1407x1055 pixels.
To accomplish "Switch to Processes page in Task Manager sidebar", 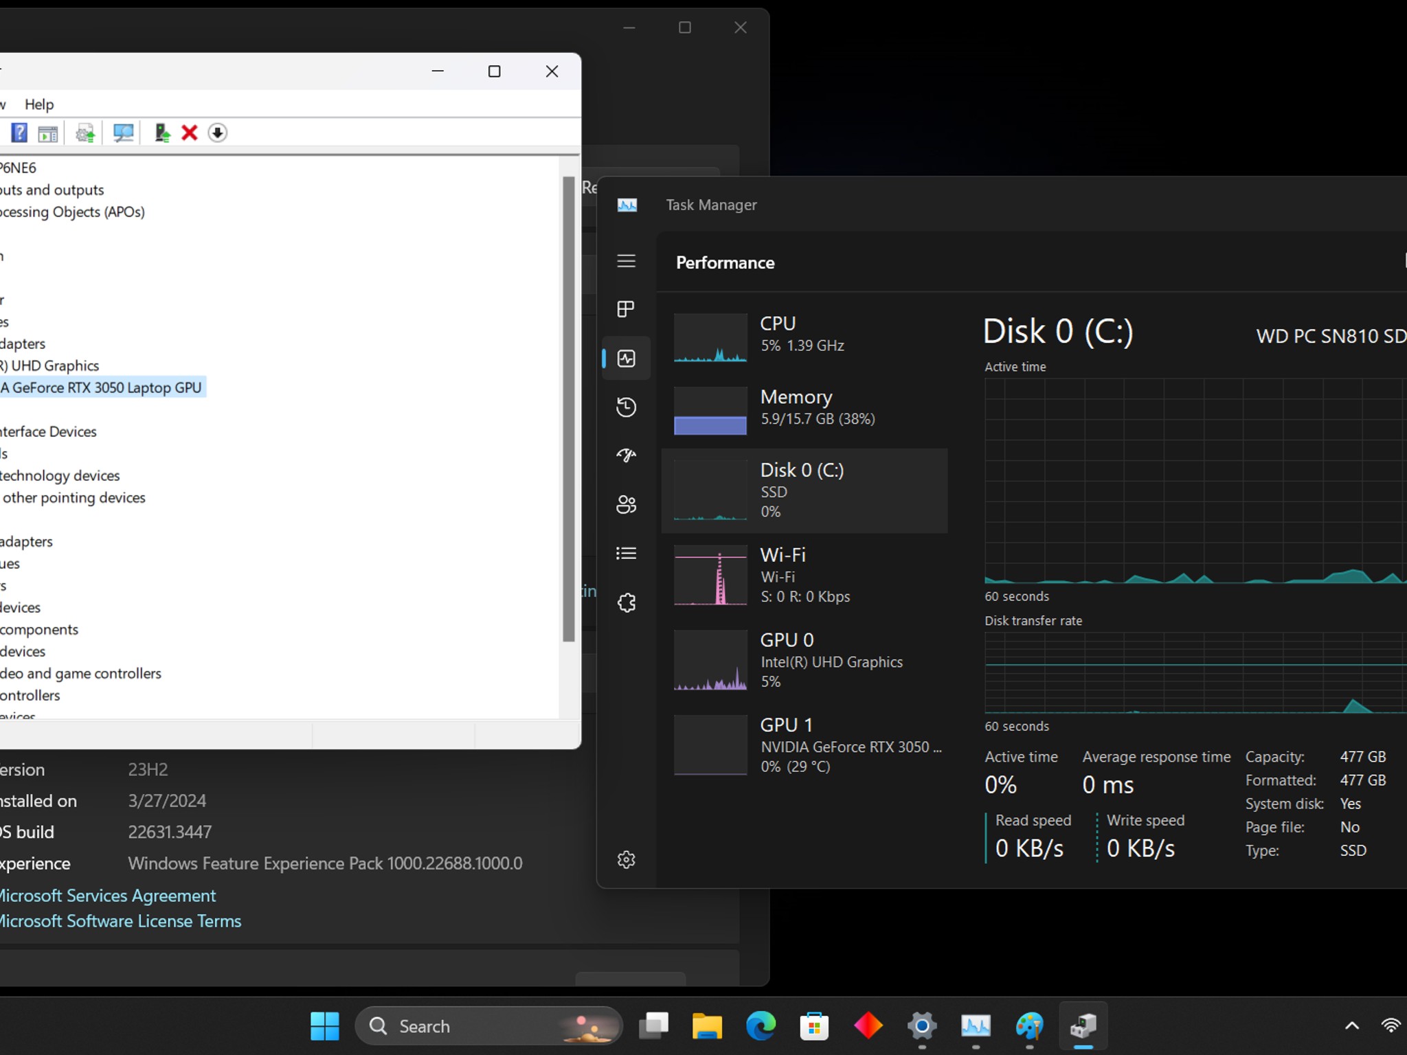I will [626, 309].
